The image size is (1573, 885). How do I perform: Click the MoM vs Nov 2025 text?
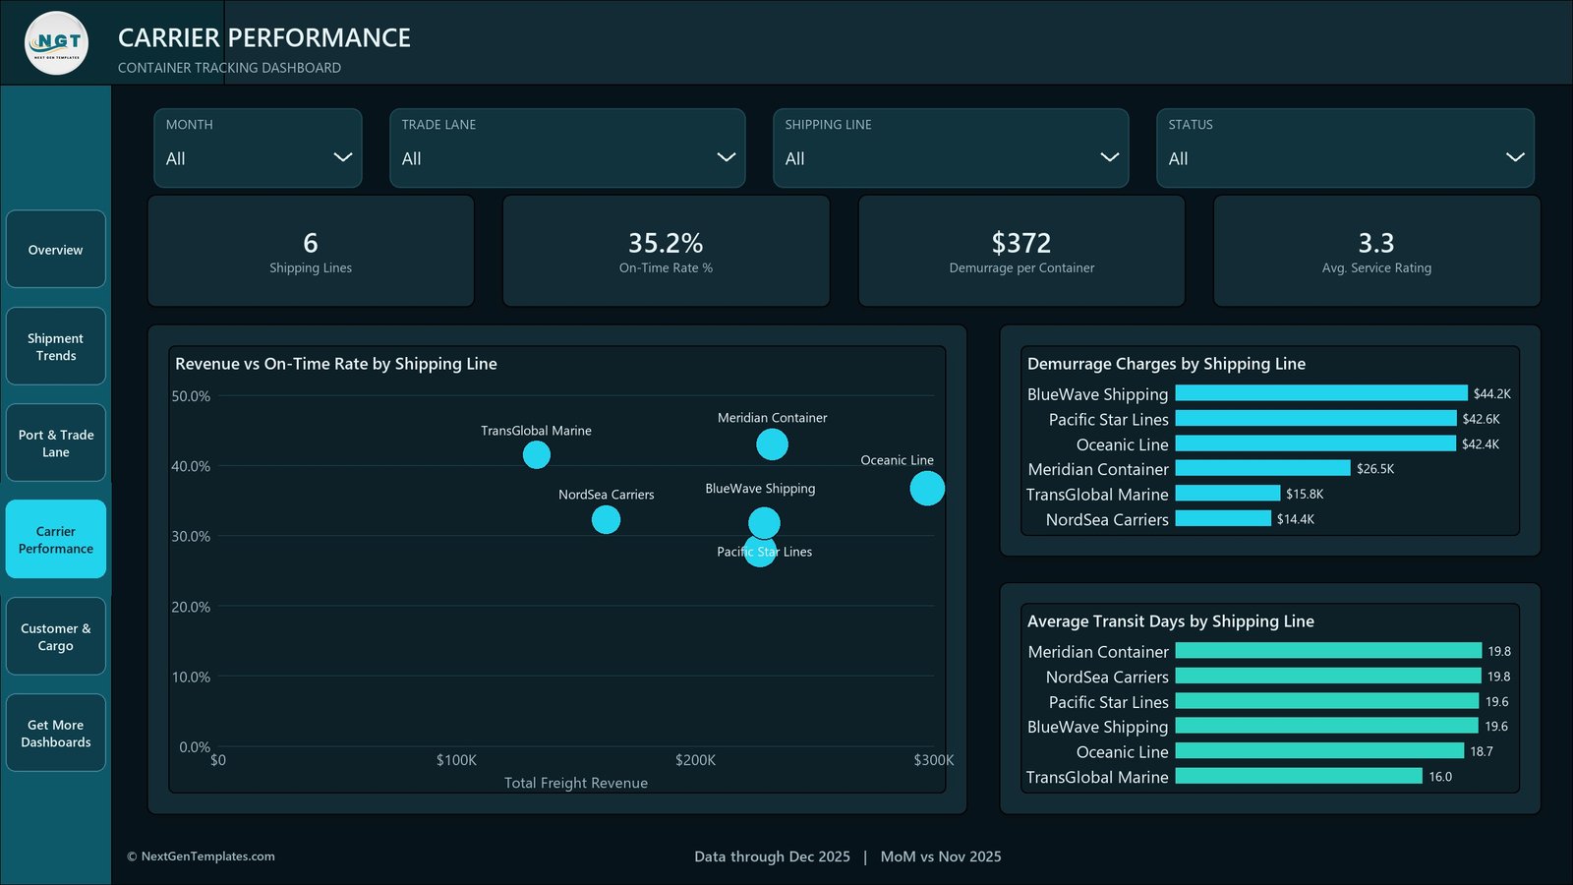coord(941,856)
